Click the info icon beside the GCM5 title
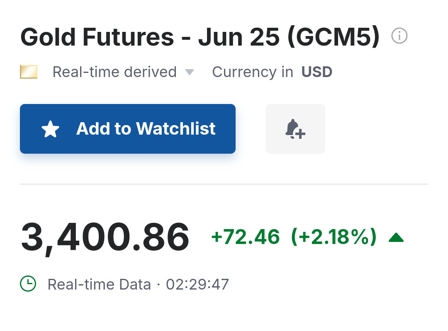The image size is (448, 331). click(399, 36)
